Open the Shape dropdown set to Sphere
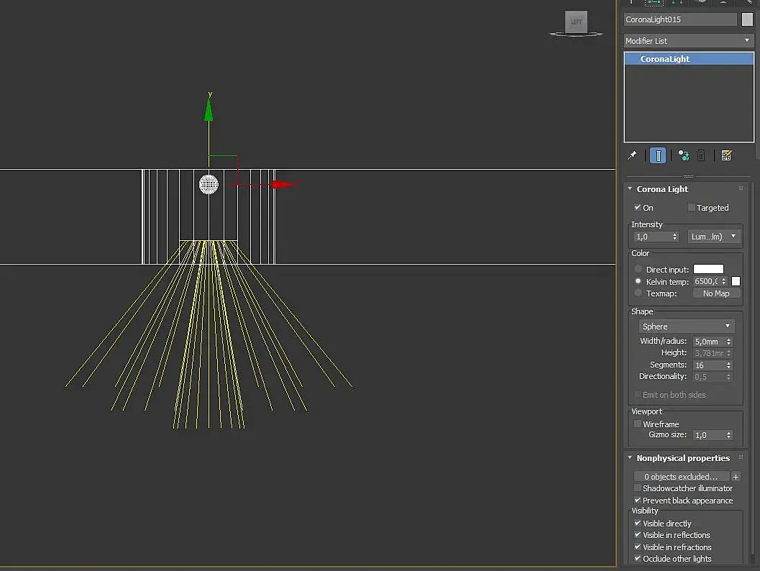 pos(687,326)
